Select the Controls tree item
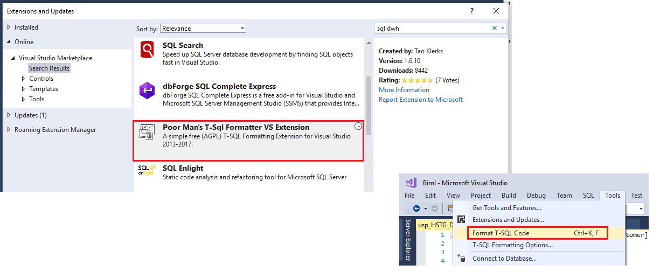This screenshot has width=660, height=279. click(x=41, y=79)
